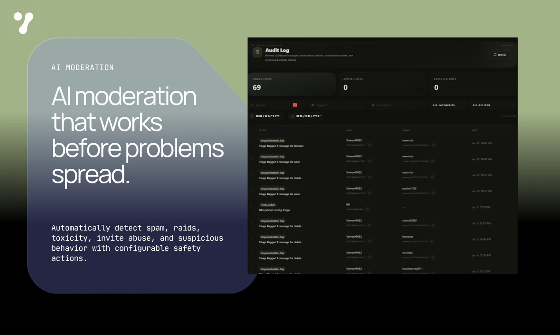
Task: Click the Refresh button in Audit Log
Action: point(500,55)
